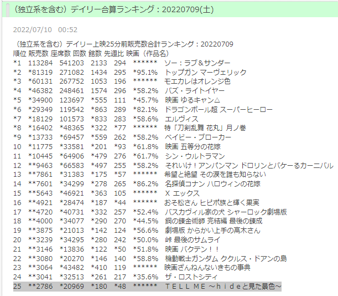This screenshot has width=338, height=296.
Task: Click sales figure **2786 in highlighted row
Action: pyautogui.click(x=40, y=286)
